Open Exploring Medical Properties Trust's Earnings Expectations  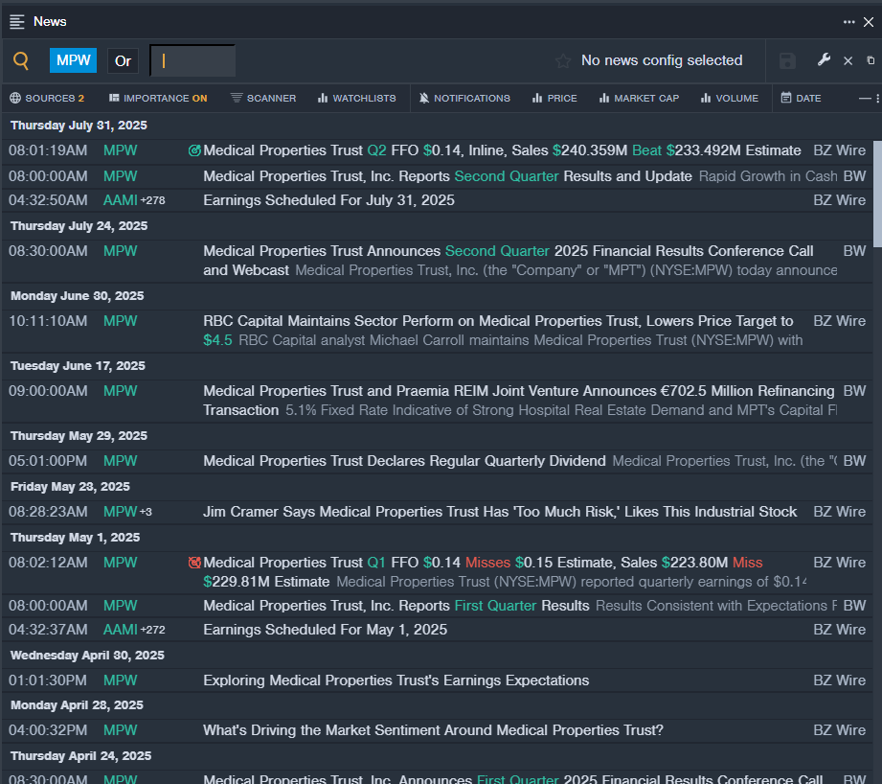396,680
